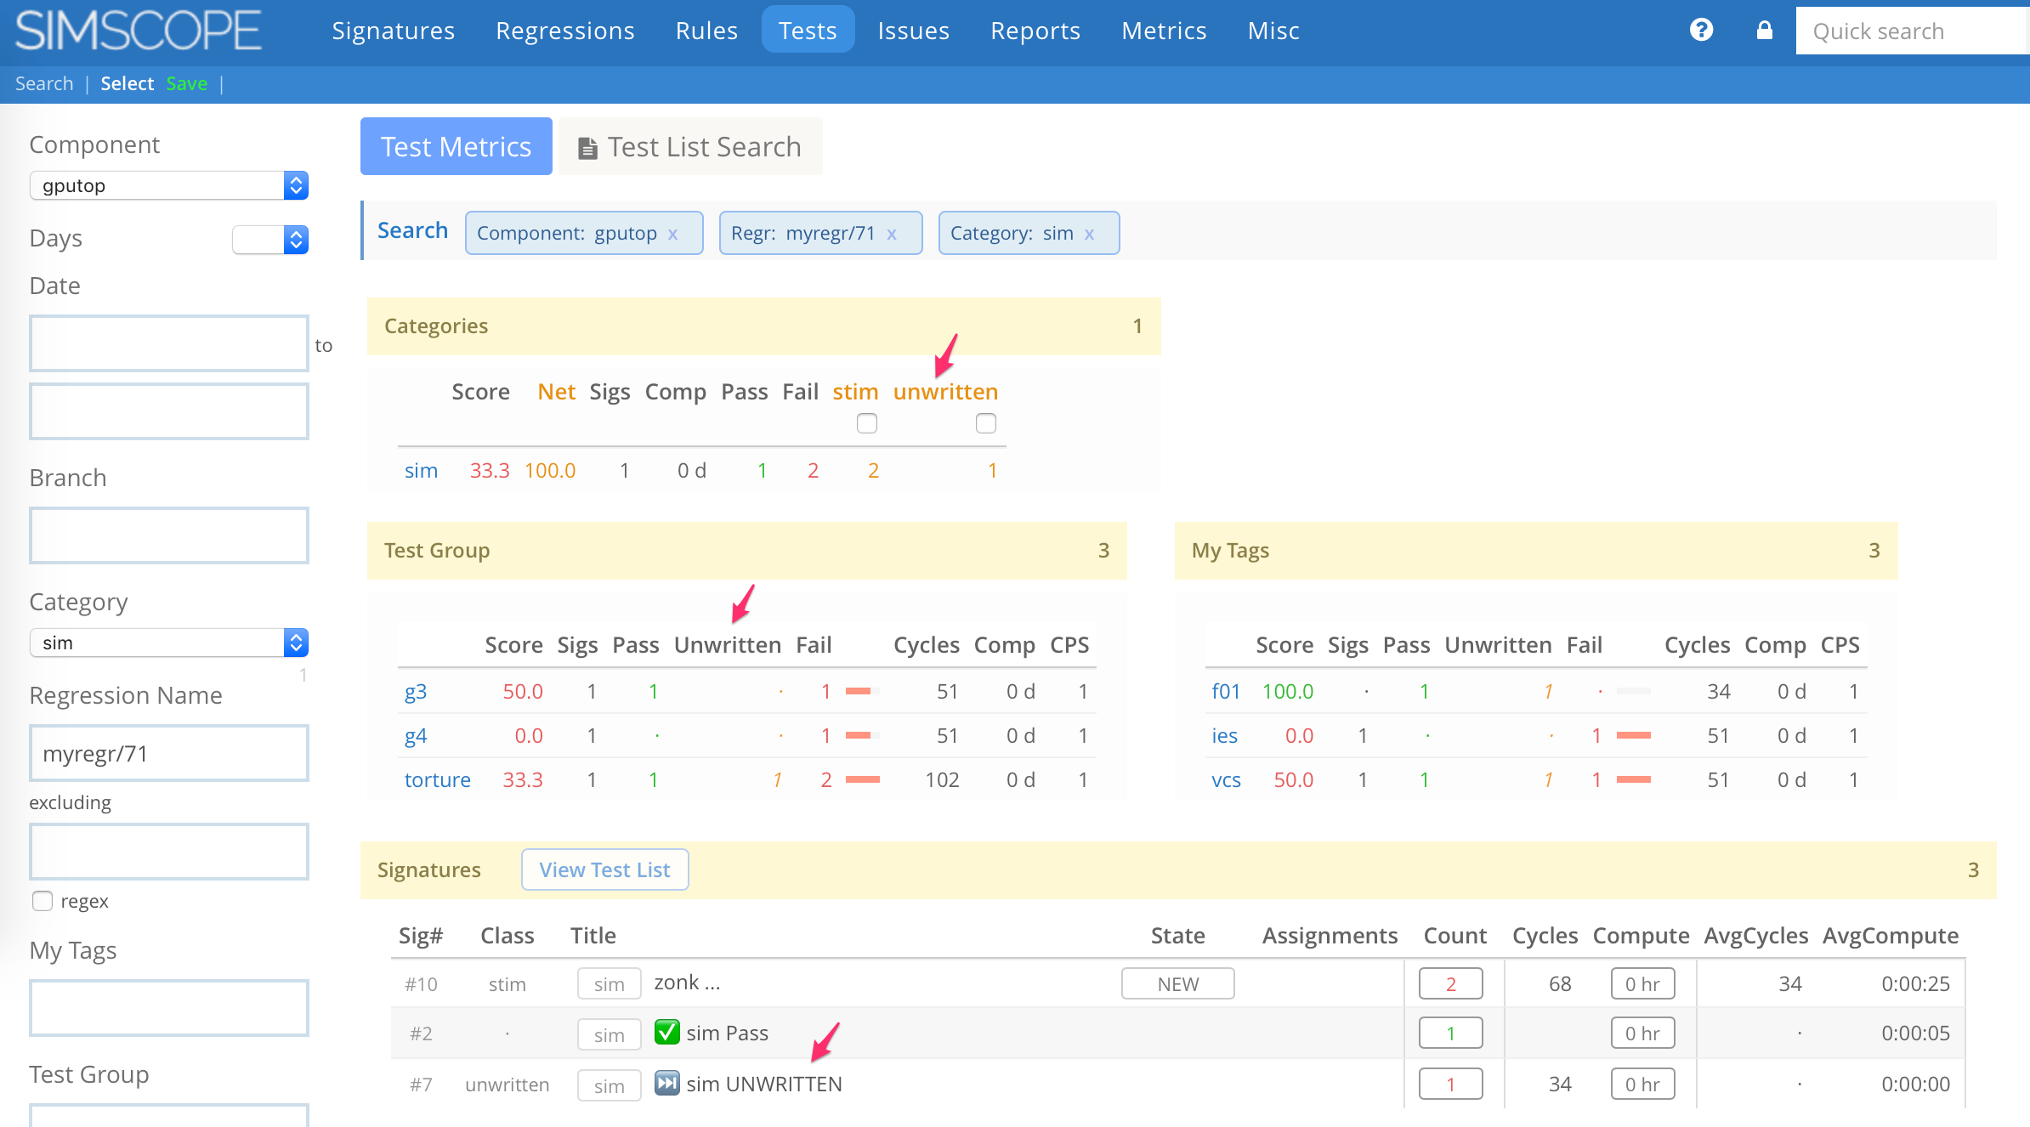The image size is (2030, 1127).
Task: Remove the Category: sim filter
Action: point(1089,234)
